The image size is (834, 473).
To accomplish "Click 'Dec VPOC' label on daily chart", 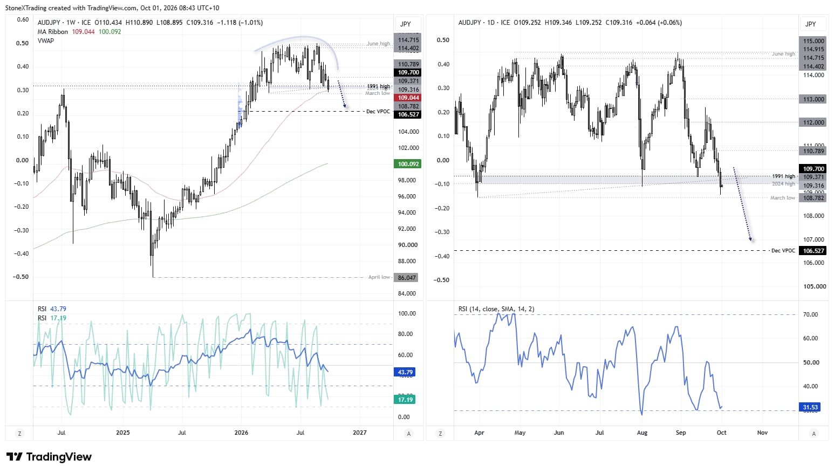I will tap(783, 251).
